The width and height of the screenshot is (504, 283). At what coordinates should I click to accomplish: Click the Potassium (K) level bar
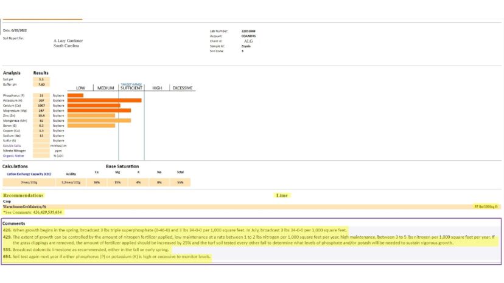(105, 100)
